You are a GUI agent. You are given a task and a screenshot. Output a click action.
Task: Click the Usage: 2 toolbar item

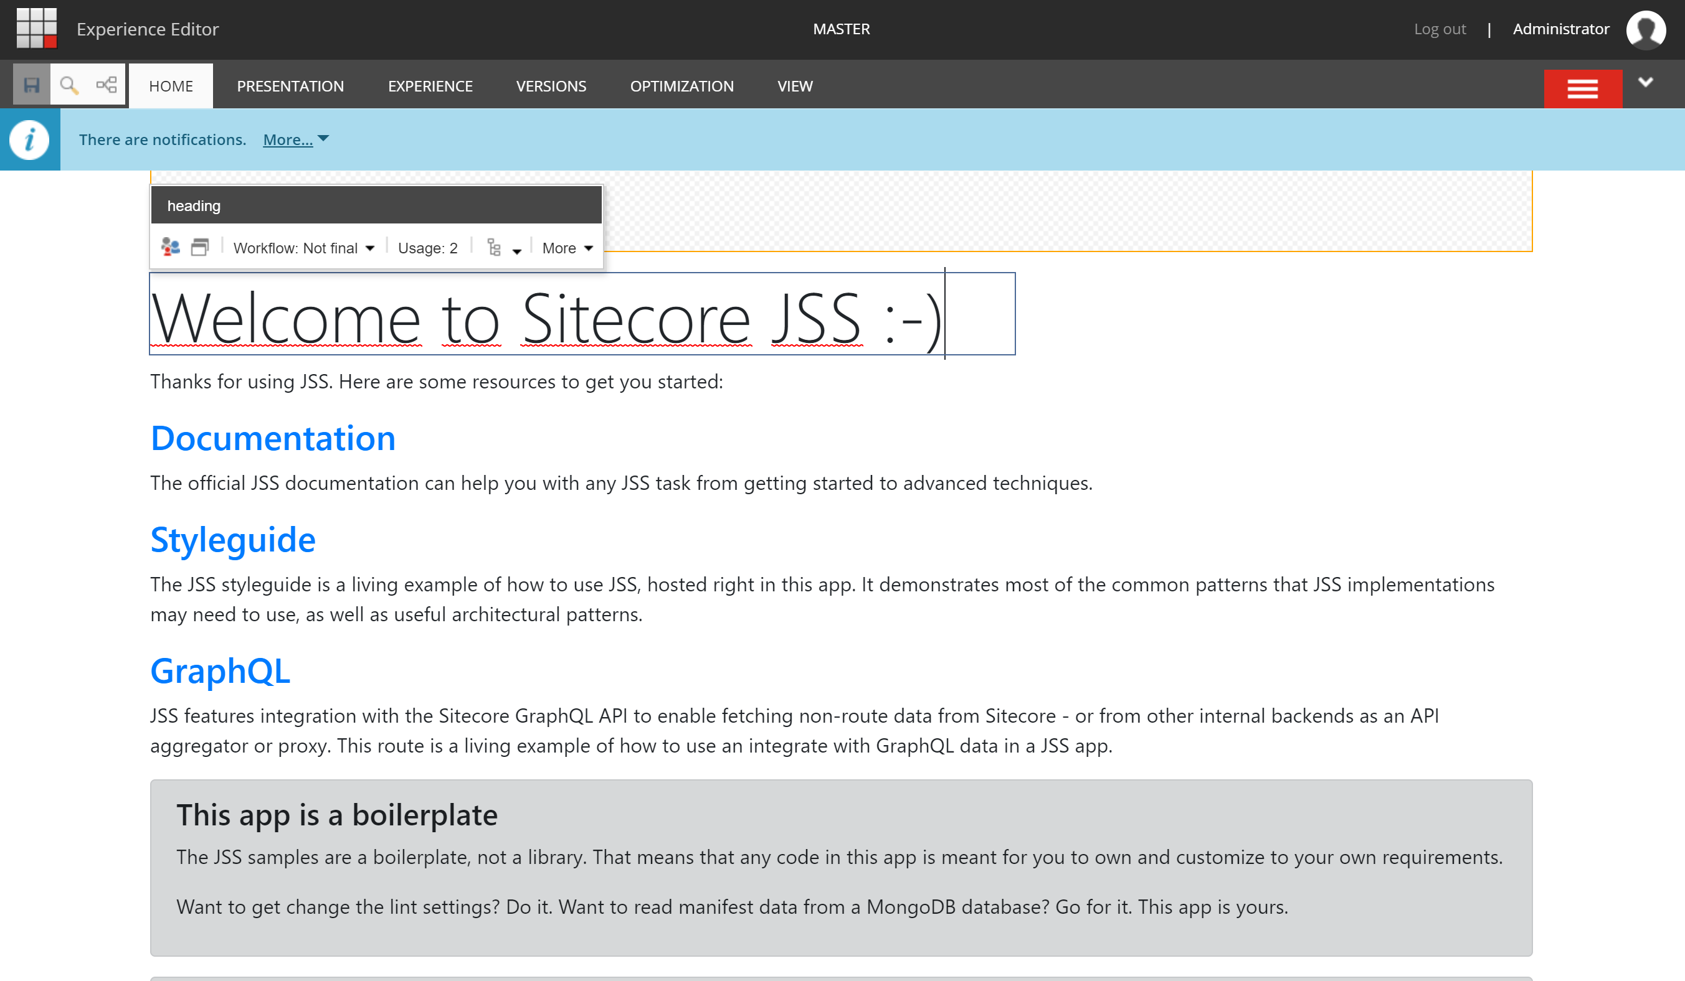tap(427, 248)
